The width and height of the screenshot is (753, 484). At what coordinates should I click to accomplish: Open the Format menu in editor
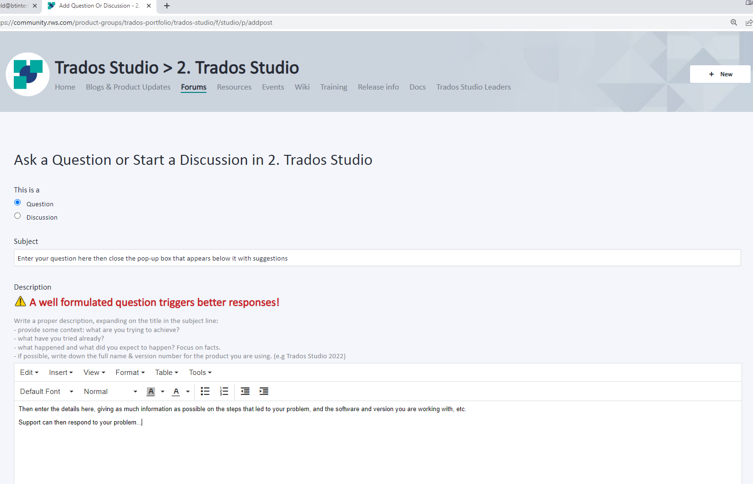130,373
